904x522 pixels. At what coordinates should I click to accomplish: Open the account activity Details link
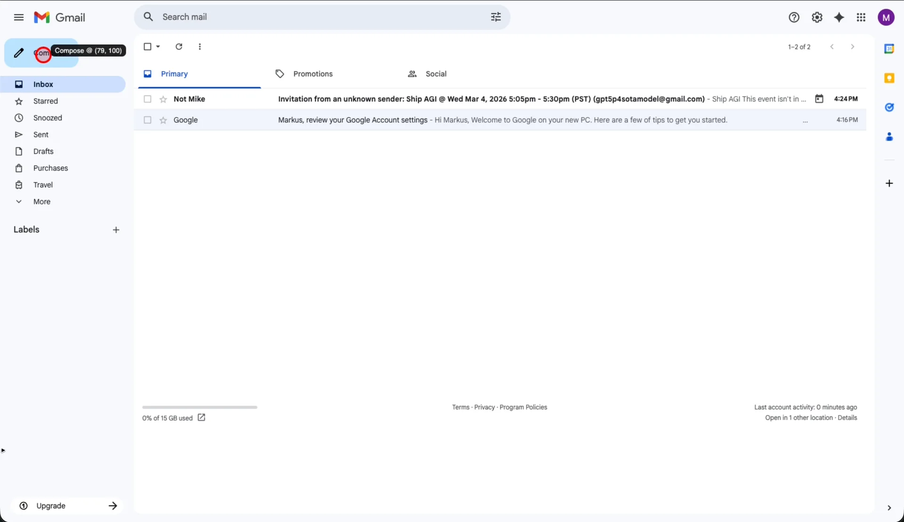[x=847, y=418]
